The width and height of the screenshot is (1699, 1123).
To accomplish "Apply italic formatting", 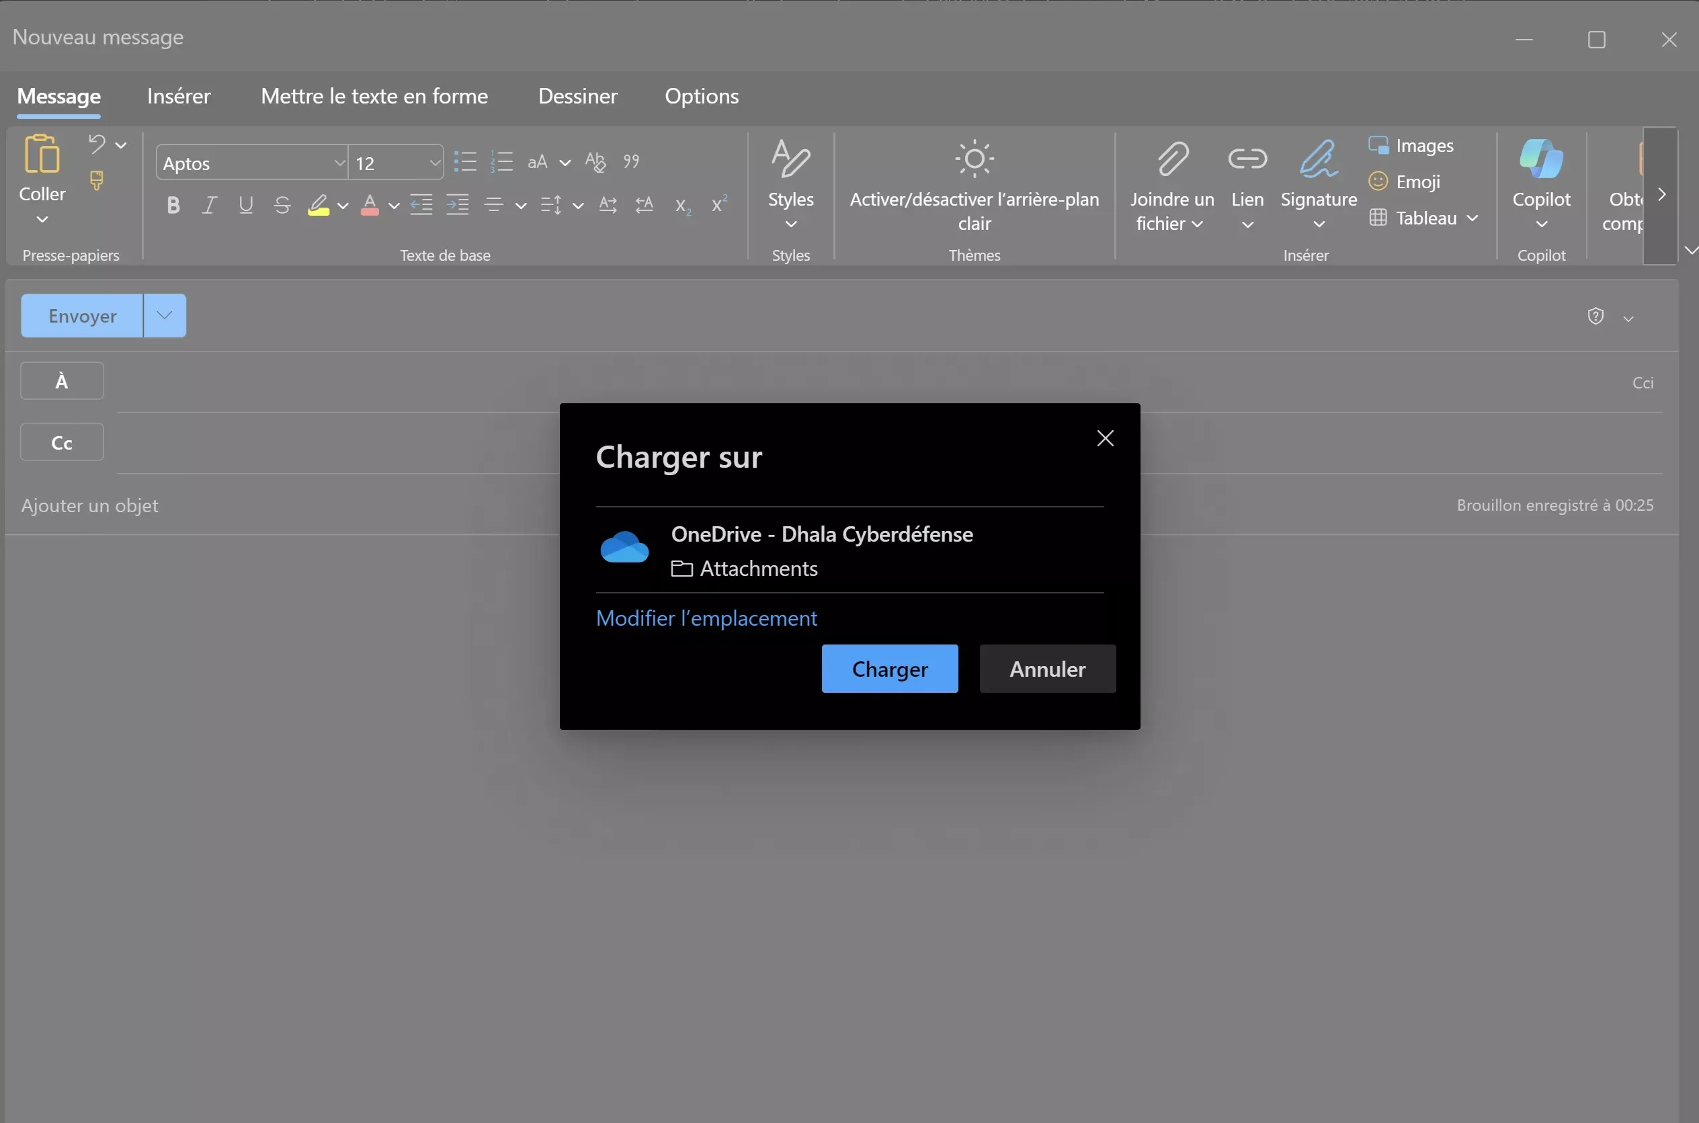I will click(209, 206).
